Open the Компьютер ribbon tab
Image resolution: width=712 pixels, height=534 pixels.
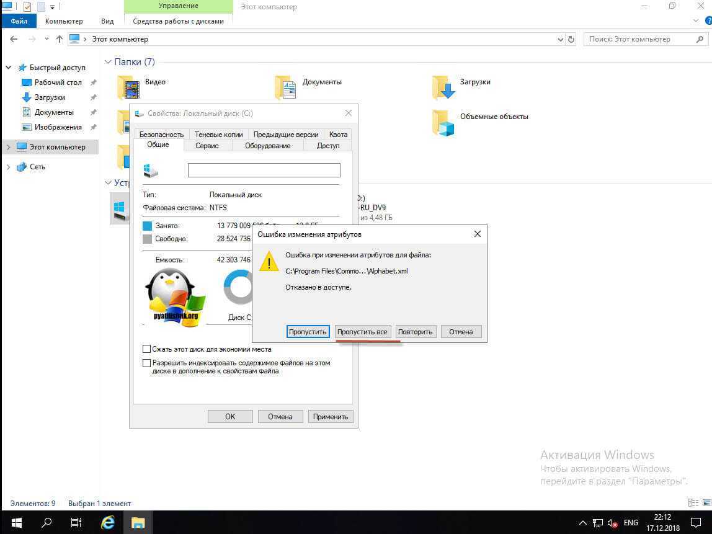(64, 21)
